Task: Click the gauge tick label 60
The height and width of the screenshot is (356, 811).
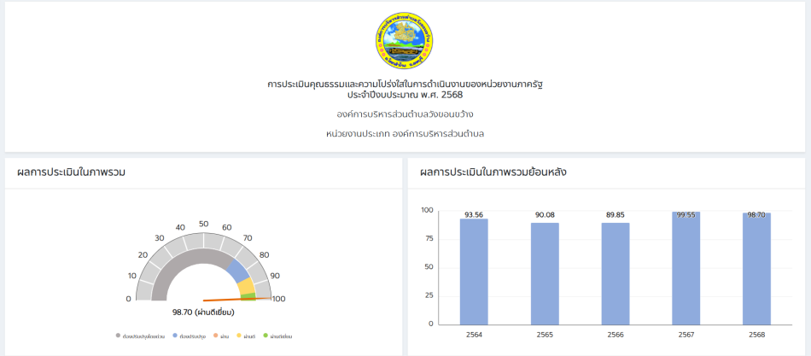Action: click(x=226, y=228)
